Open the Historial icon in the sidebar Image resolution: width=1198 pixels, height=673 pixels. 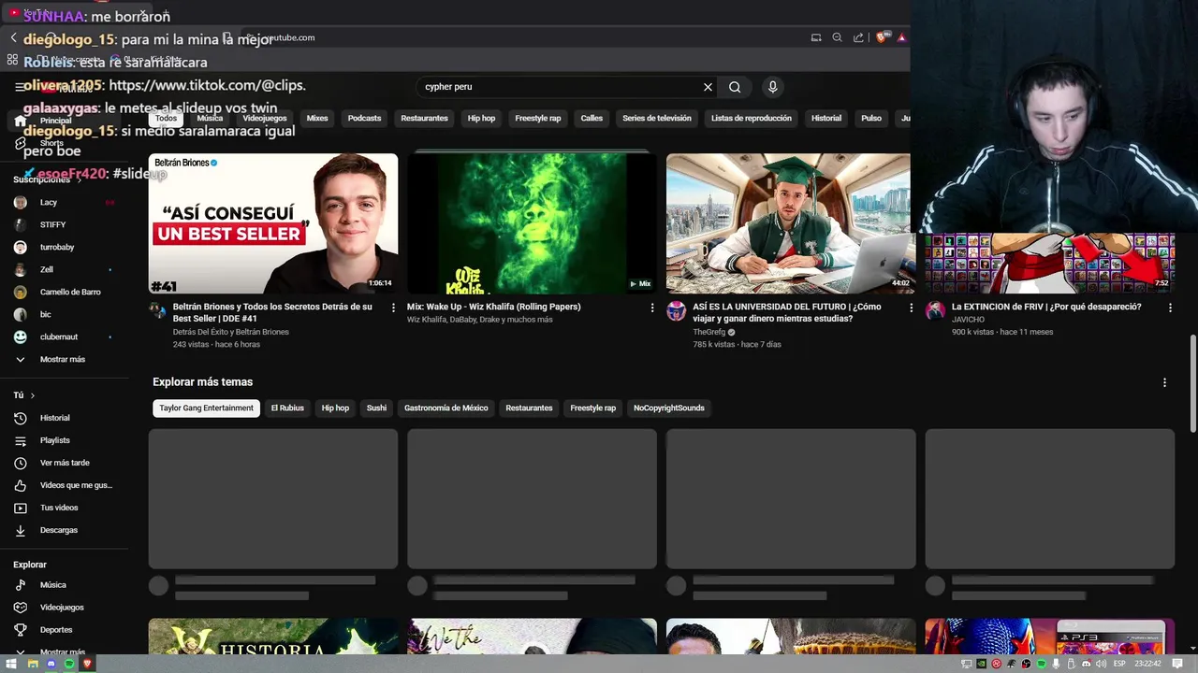[x=21, y=418]
